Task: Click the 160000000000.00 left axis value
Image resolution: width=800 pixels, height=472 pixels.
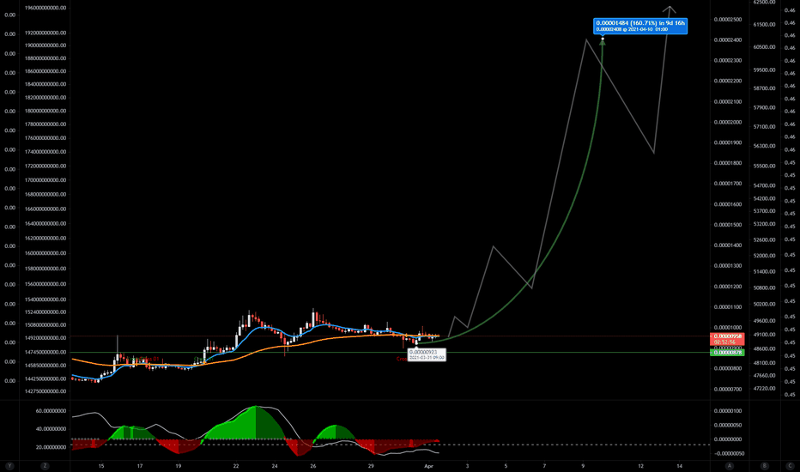Action: pyautogui.click(x=45, y=253)
